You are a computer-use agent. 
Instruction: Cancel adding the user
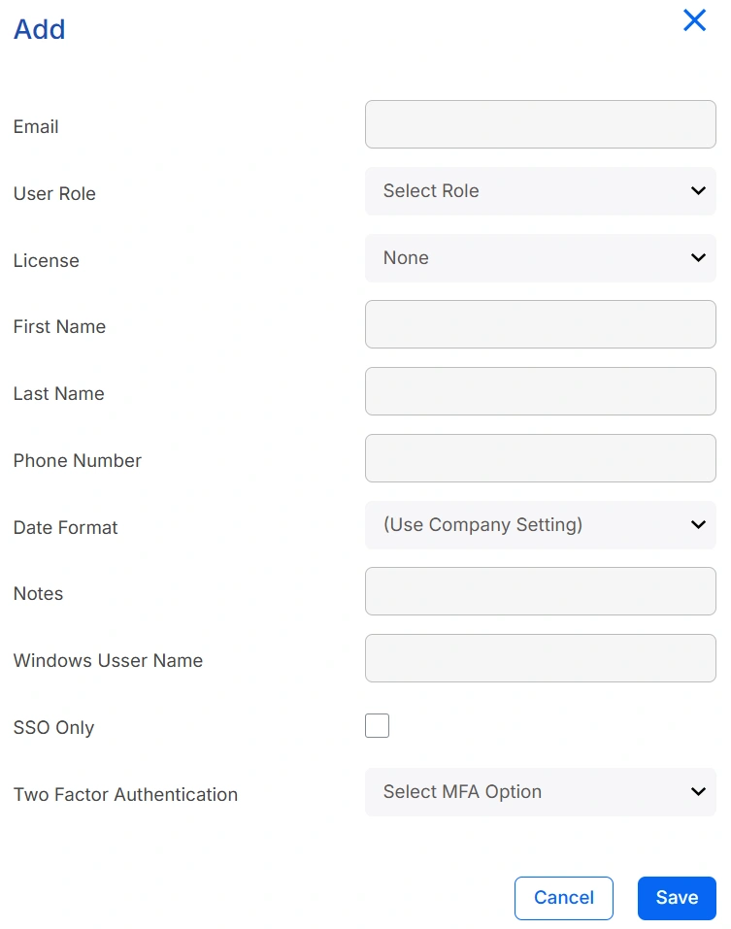point(563,898)
